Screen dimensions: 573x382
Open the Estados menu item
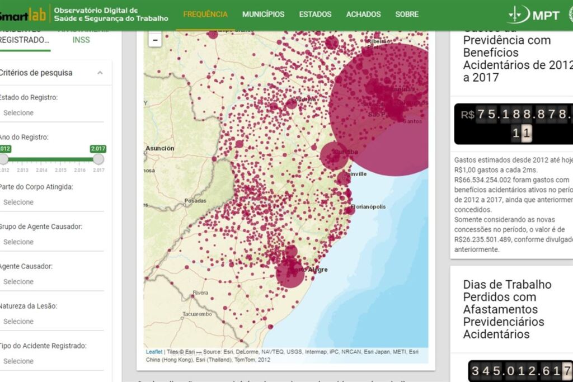click(315, 15)
